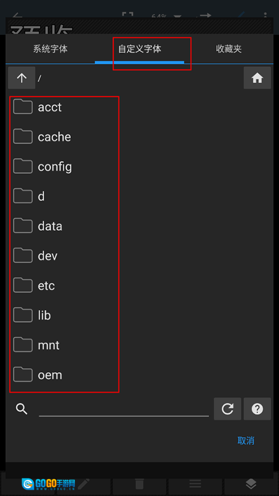Refresh the folder listing
The width and height of the screenshot is (279, 496).
[x=227, y=409]
